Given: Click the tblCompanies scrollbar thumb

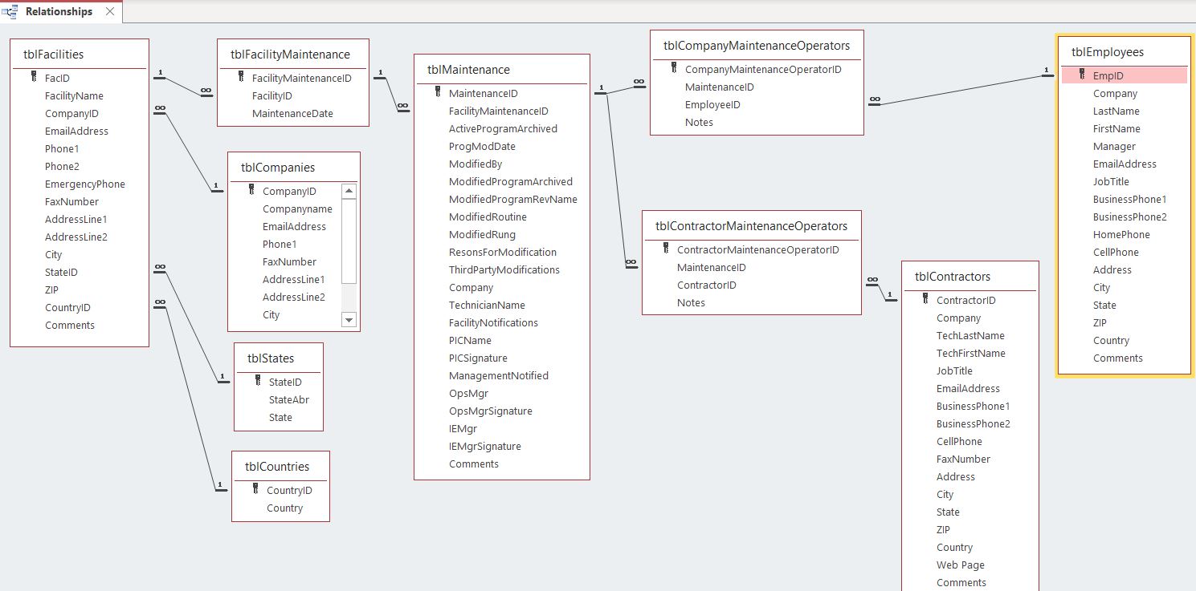Looking at the screenshot, I should pos(349,241).
